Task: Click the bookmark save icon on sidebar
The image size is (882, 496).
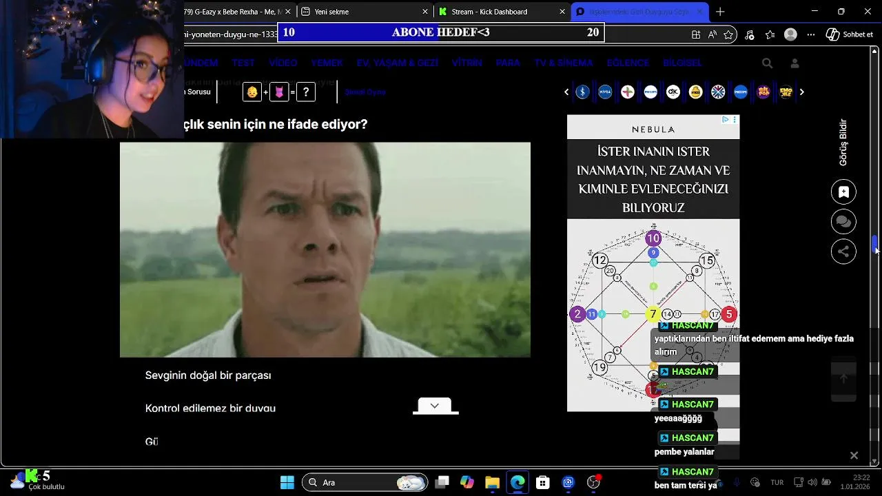Action: pyautogui.click(x=843, y=192)
